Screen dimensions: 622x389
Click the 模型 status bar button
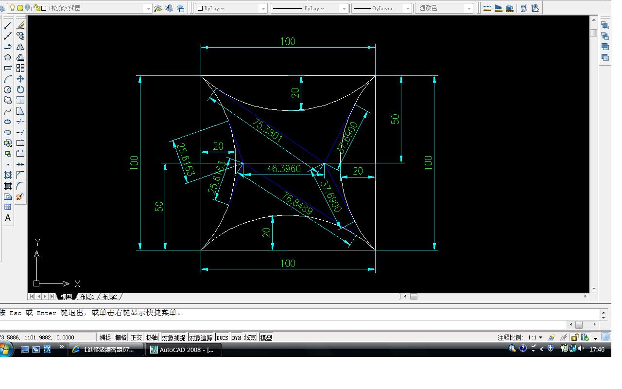(x=266, y=337)
